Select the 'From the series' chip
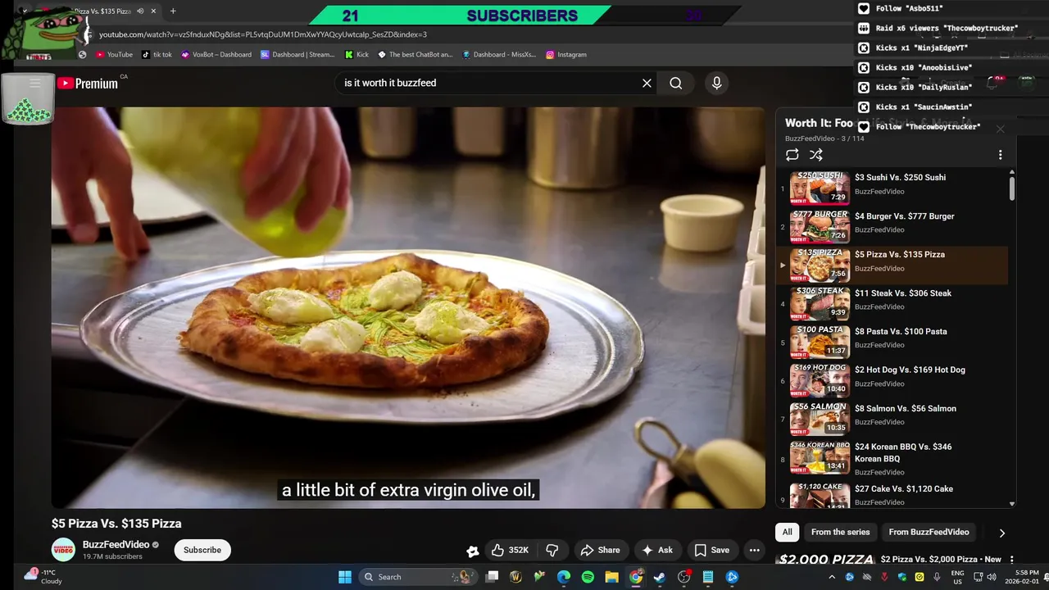Viewport: 1049px width, 590px height. [x=840, y=532]
